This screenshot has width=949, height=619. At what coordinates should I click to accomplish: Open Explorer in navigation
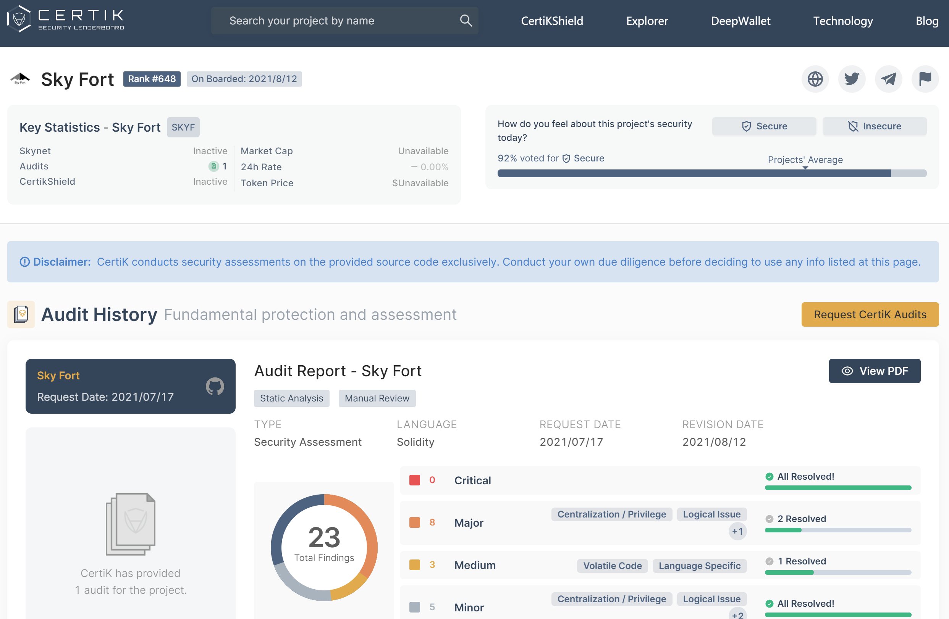point(647,21)
